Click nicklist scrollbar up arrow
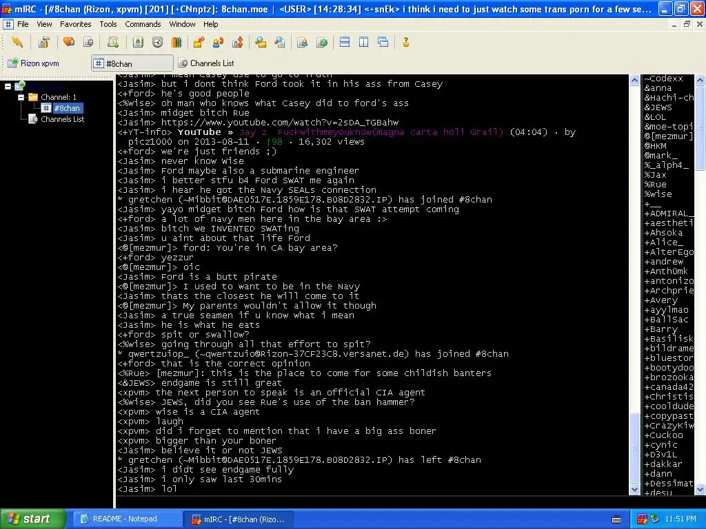This screenshot has height=529, width=706. click(700, 80)
